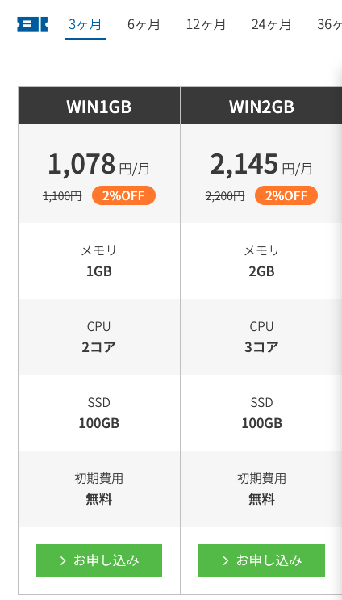Click the blue ticket coupon icon
342x600 pixels.
click(32, 24)
